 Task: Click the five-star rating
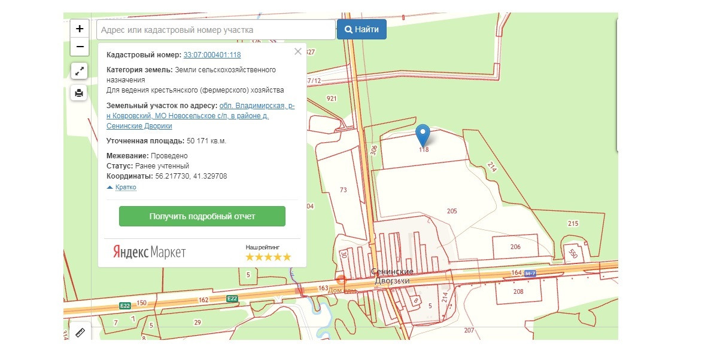pyautogui.click(x=268, y=257)
